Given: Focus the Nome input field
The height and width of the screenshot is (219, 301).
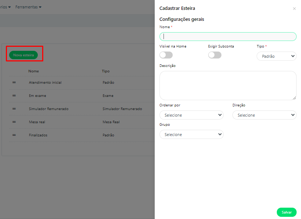Looking at the screenshot, I should (228, 37).
